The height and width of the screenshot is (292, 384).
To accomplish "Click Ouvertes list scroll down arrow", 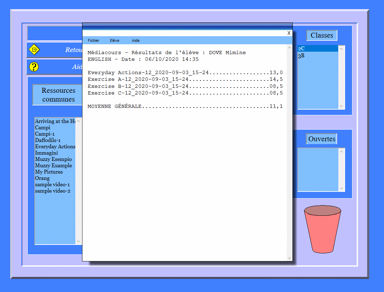I will pyautogui.click(x=341, y=188).
